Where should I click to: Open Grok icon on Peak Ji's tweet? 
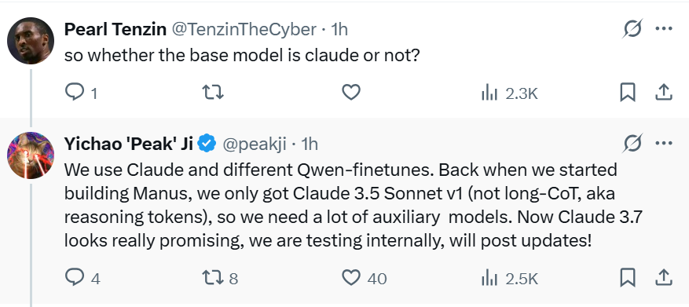click(633, 144)
